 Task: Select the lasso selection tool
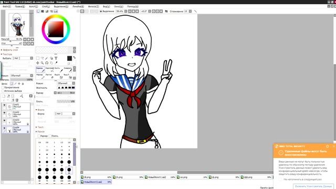[42, 58]
